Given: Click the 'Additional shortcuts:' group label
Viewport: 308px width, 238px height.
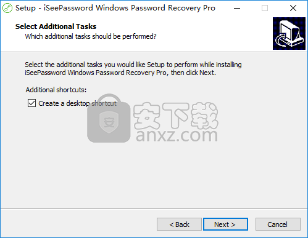Looking at the screenshot, I should tap(56, 90).
